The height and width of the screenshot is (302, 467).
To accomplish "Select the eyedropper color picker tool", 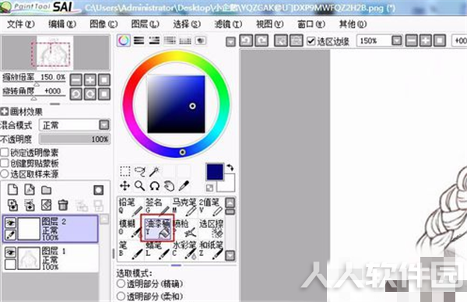I will tap(184, 186).
